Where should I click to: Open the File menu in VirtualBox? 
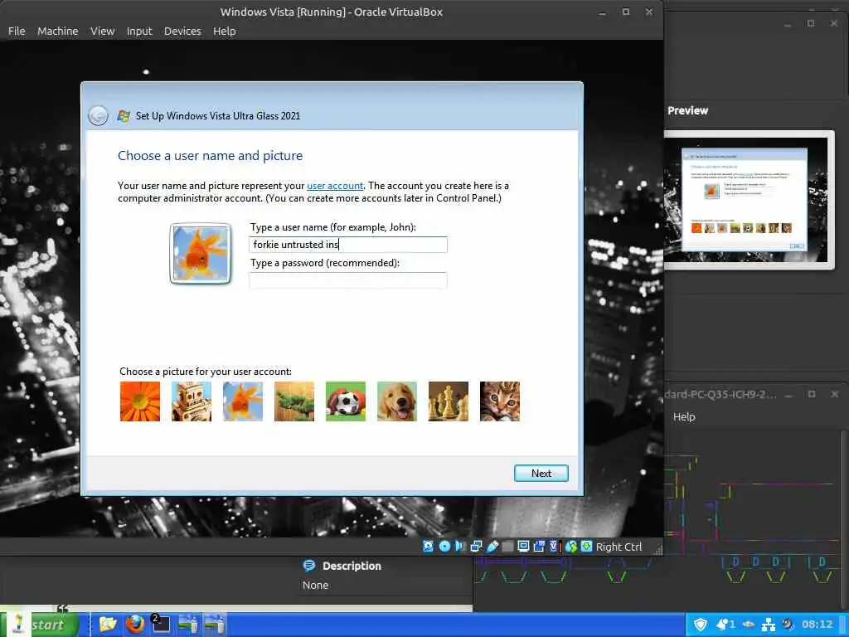point(17,32)
